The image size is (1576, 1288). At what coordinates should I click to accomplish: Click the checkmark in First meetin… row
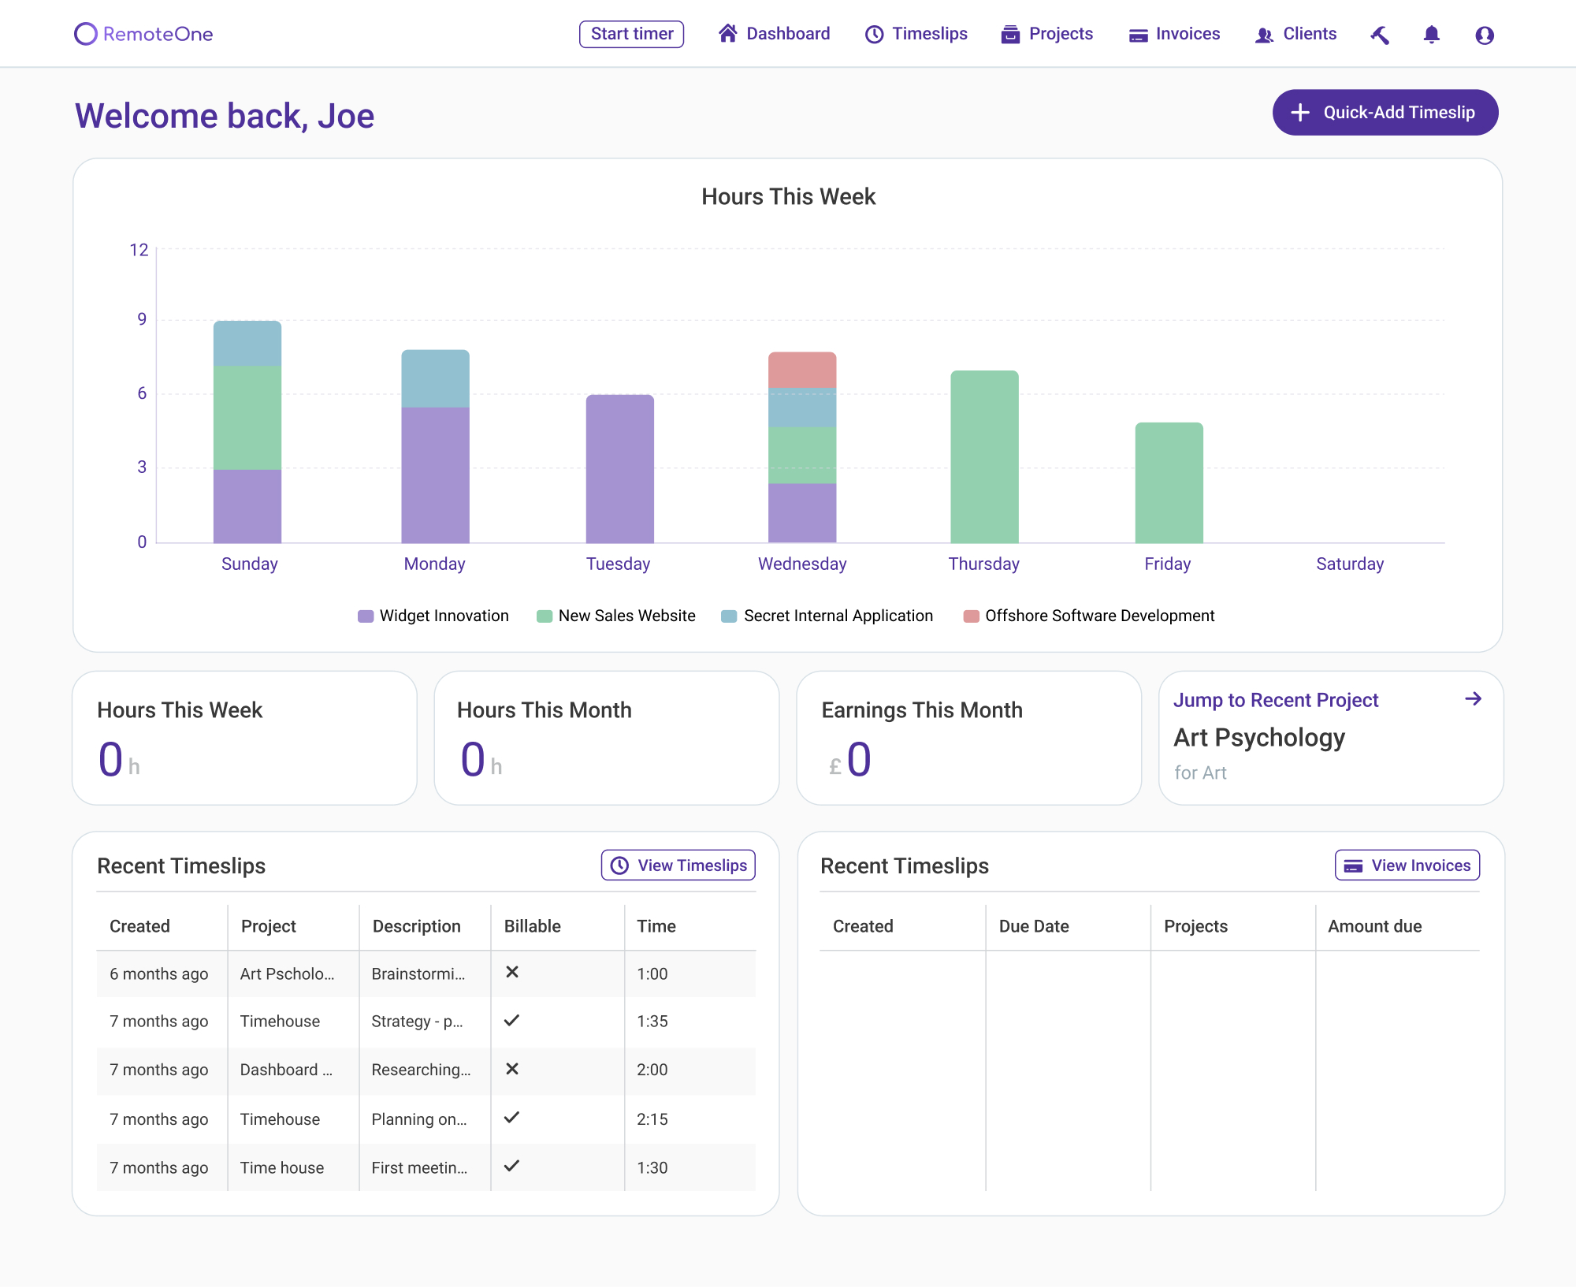pyautogui.click(x=512, y=1166)
